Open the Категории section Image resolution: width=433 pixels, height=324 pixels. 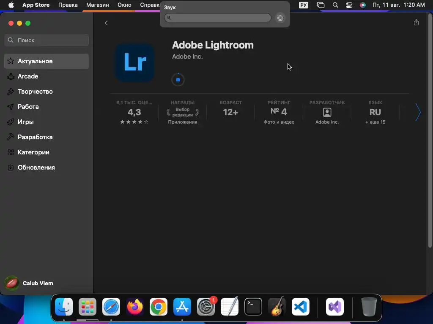pyautogui.click(x=47, y=152)
